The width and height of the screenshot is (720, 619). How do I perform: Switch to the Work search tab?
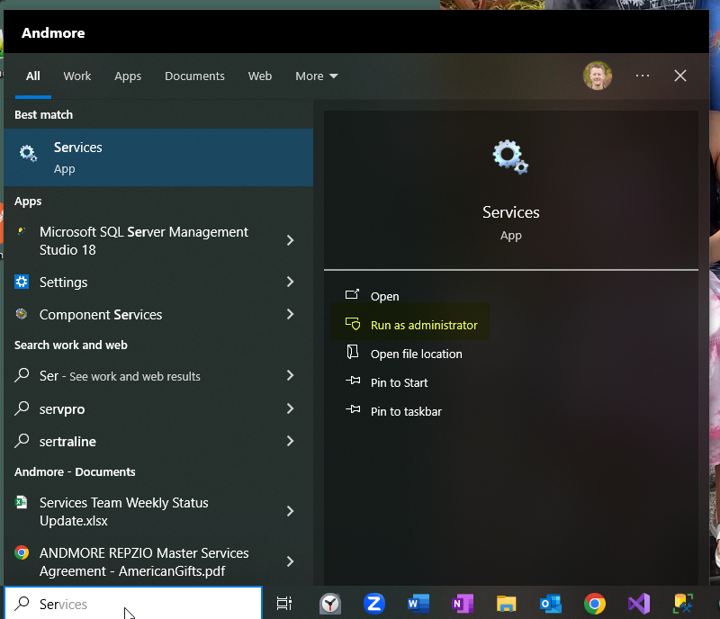(77, 76)
